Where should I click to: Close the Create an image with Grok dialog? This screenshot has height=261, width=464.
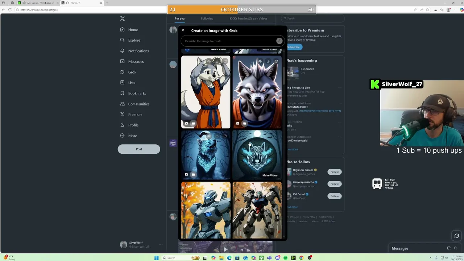pos(183,30)
